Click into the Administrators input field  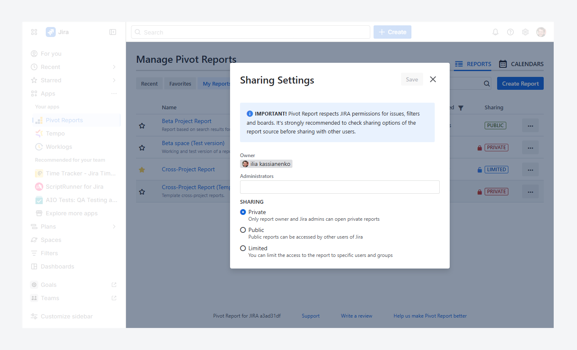(x=340, y=187)
